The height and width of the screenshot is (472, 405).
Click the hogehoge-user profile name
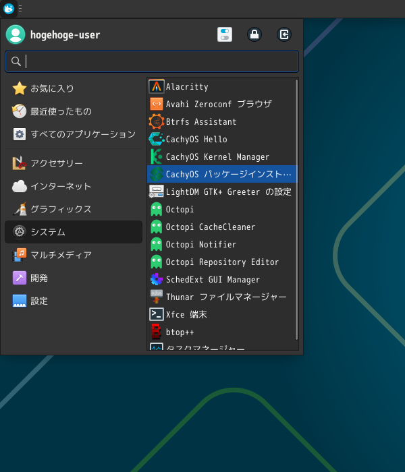pyautogui.click(x=65, y=35)
